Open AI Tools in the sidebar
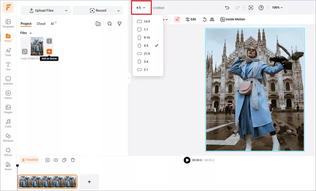 8,52
